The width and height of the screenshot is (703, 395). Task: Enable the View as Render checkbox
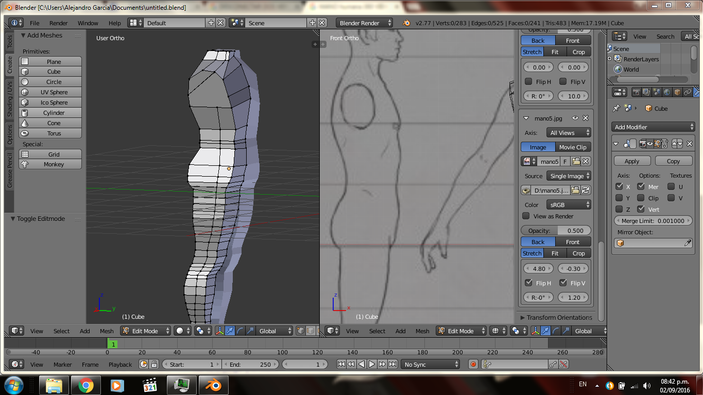point(526,216)
